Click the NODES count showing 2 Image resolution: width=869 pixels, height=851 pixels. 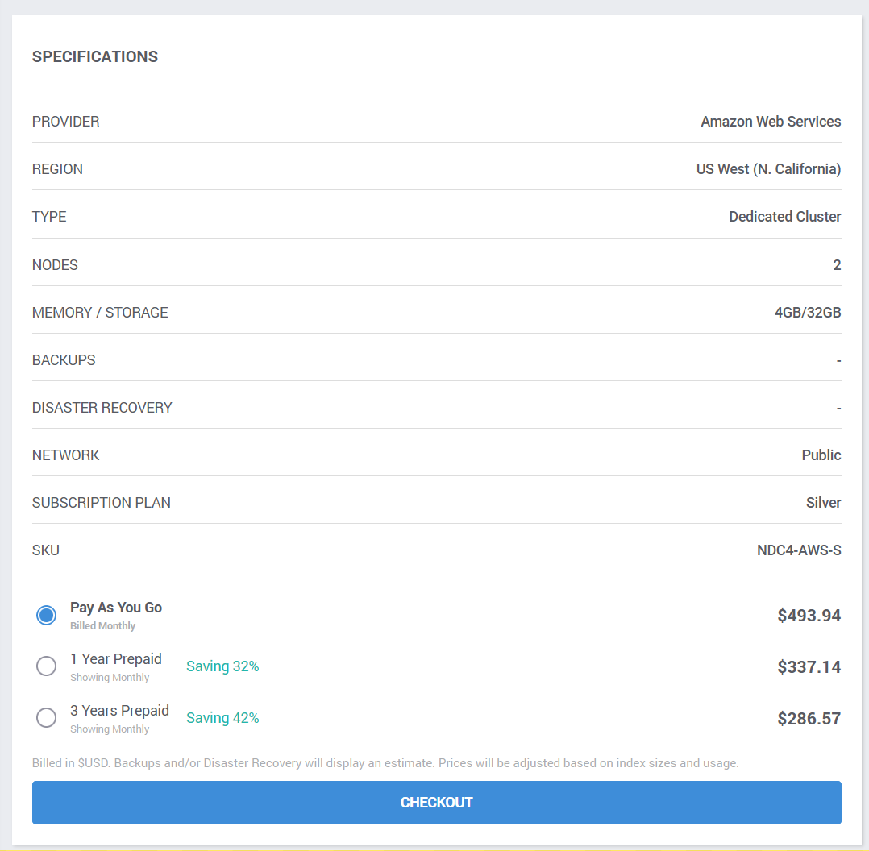836,264
